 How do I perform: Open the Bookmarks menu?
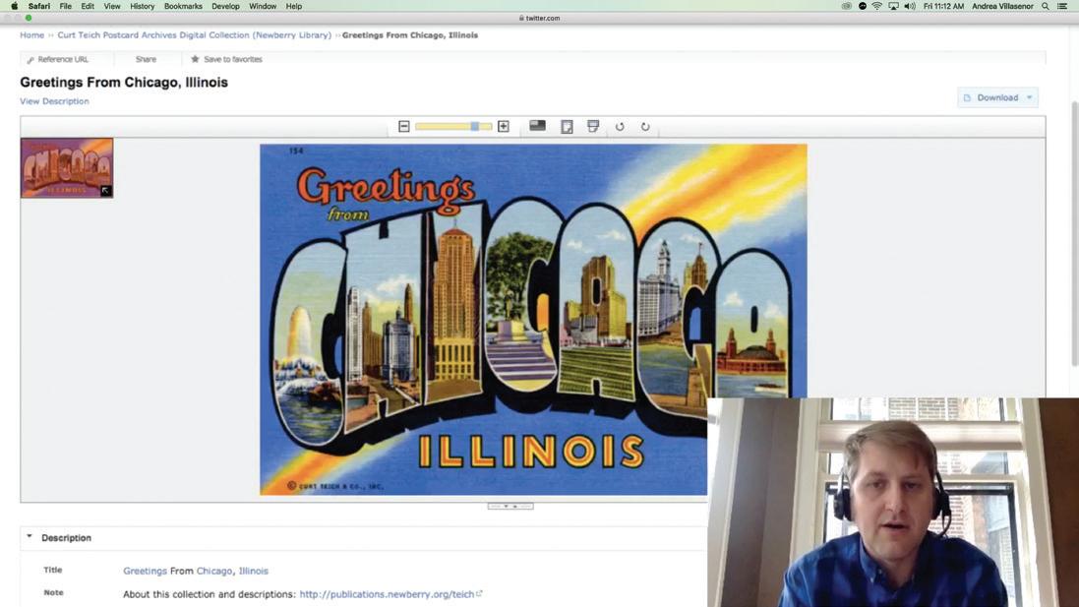(183, 6)
